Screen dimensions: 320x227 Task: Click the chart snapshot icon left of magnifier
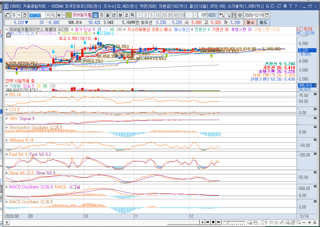tap(293, 222)
